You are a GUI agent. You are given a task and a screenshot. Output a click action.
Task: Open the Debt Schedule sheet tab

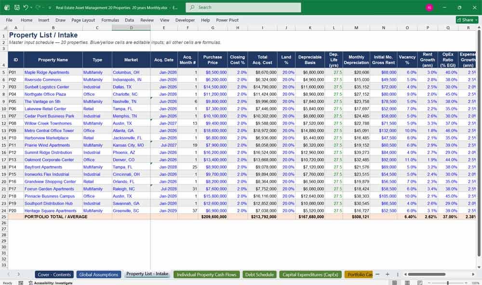pos(259,274)
